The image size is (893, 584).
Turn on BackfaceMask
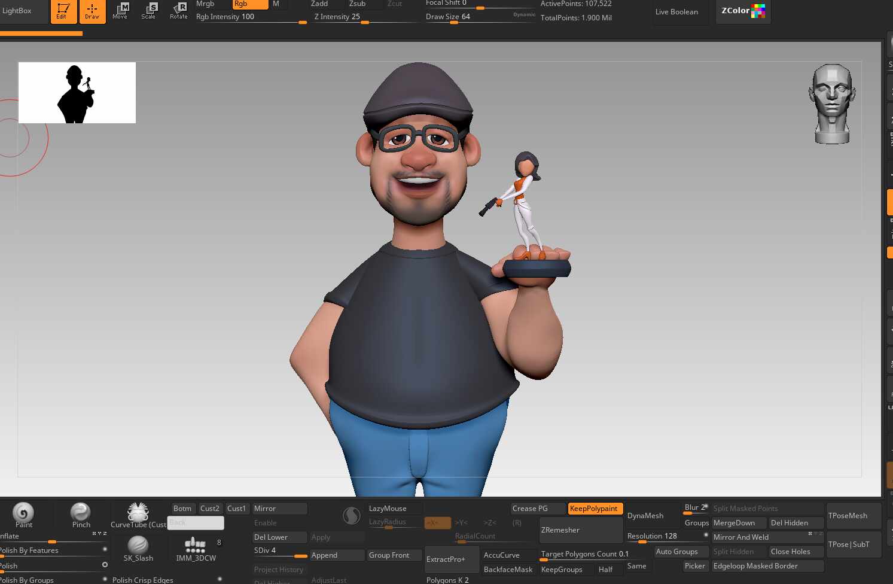point(508,570)
